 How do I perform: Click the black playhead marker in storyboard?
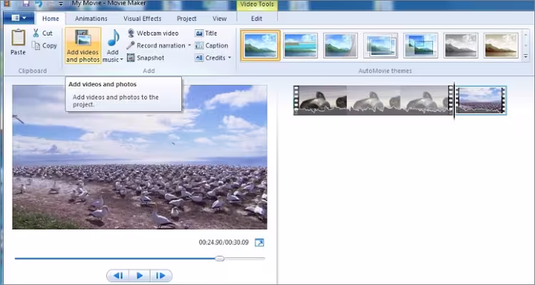(x=454, y=101)
